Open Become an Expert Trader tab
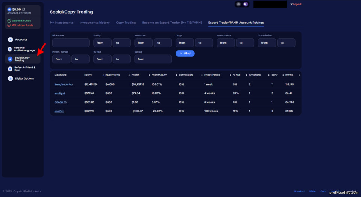This screenshot has width=361, height=197. pos(172,23)
